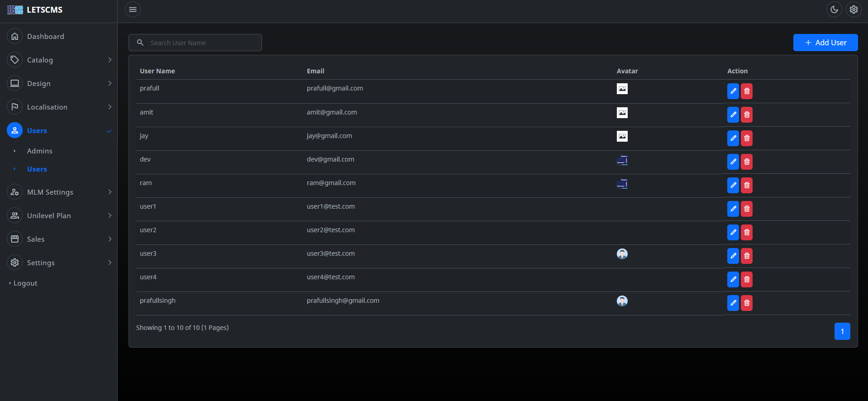868x401 pixels.
Task: Delete user amit with trash icon
Action: click(x=747, y=115)
